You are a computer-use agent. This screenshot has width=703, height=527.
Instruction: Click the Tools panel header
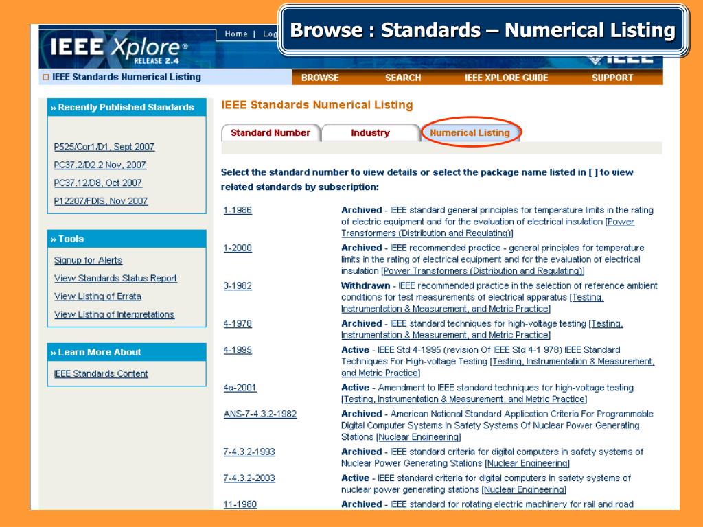(x=126, y=239)
